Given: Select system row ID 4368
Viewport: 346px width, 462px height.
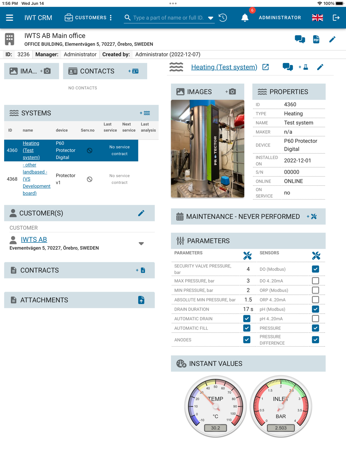Looking at the screenshot, I should (71, 179).
